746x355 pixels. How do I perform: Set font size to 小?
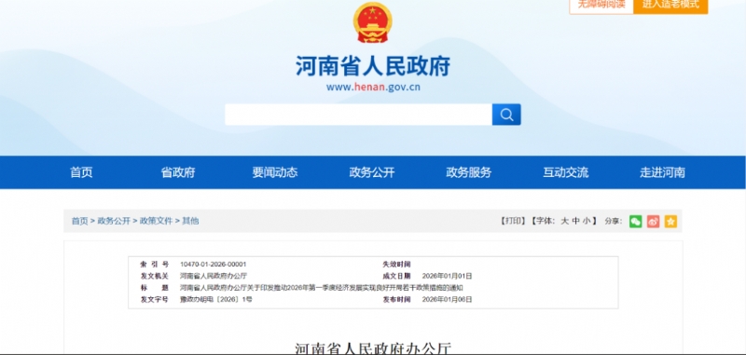tap(587, 221)
